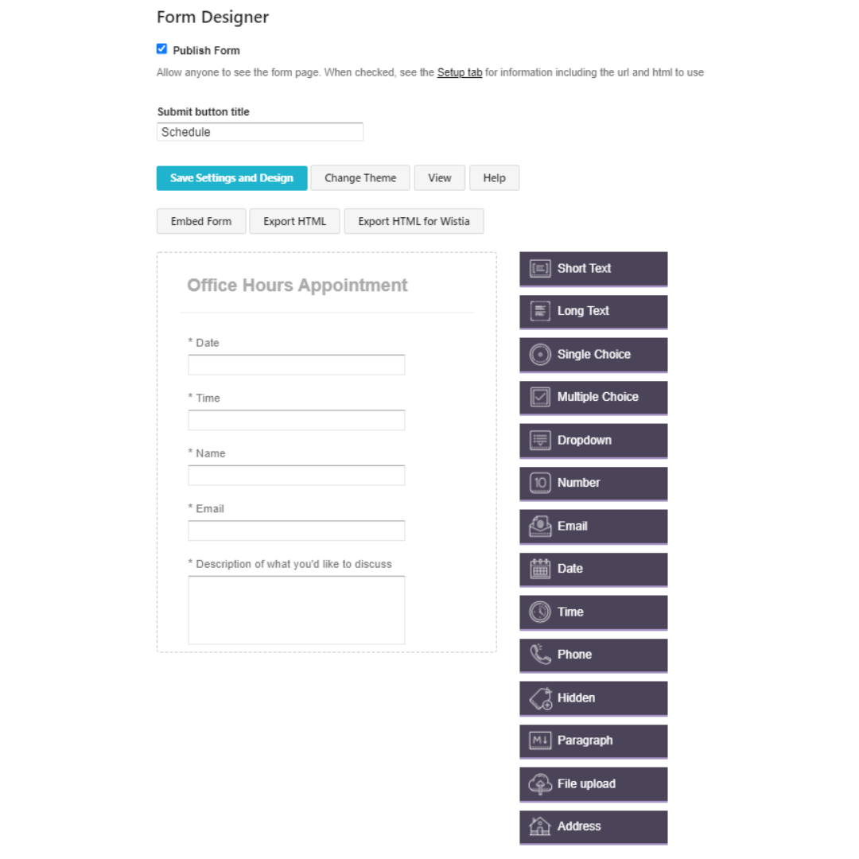Click the Submit button title input field

(259, 132)
